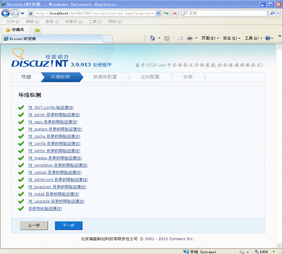The width and height of the screenshot is (283, 254).
Task: Click the upload directory permission link
Action: click(55, 173)
